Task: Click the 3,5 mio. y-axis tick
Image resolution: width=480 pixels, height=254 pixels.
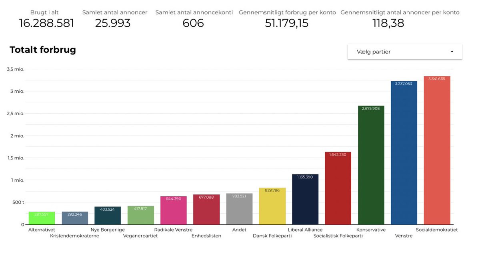Action: (x=16, y=69)
